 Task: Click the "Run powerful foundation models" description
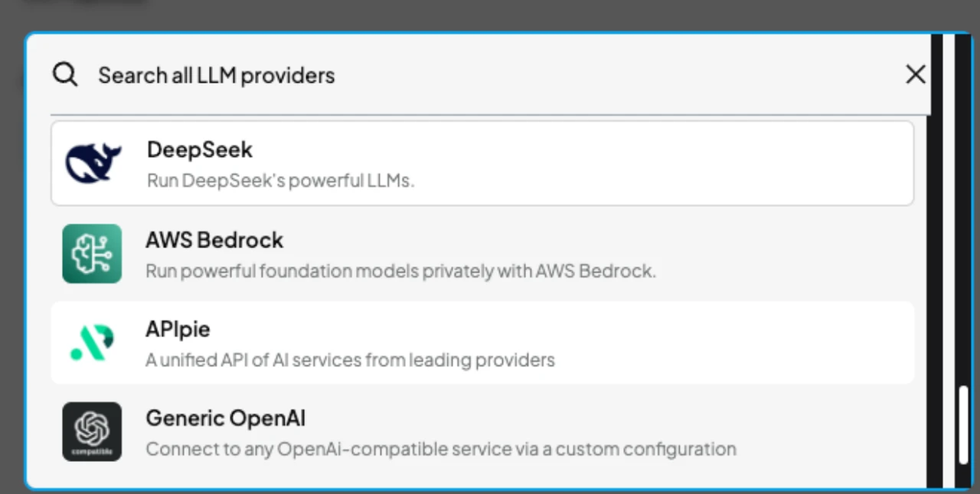(400, 270)
